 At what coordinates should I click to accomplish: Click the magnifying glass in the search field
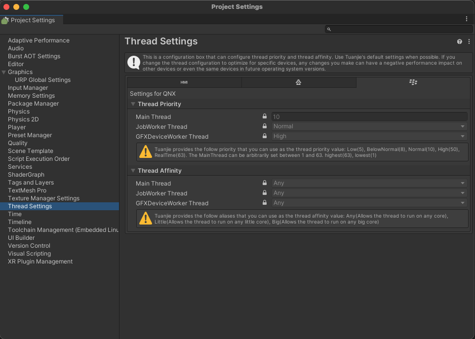click(x=328, y=29)
